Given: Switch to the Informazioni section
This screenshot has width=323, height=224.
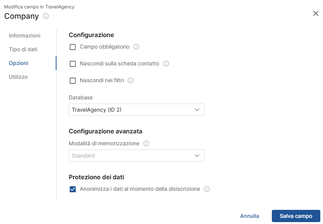Looking at the screenshot, I should [24, 35].
